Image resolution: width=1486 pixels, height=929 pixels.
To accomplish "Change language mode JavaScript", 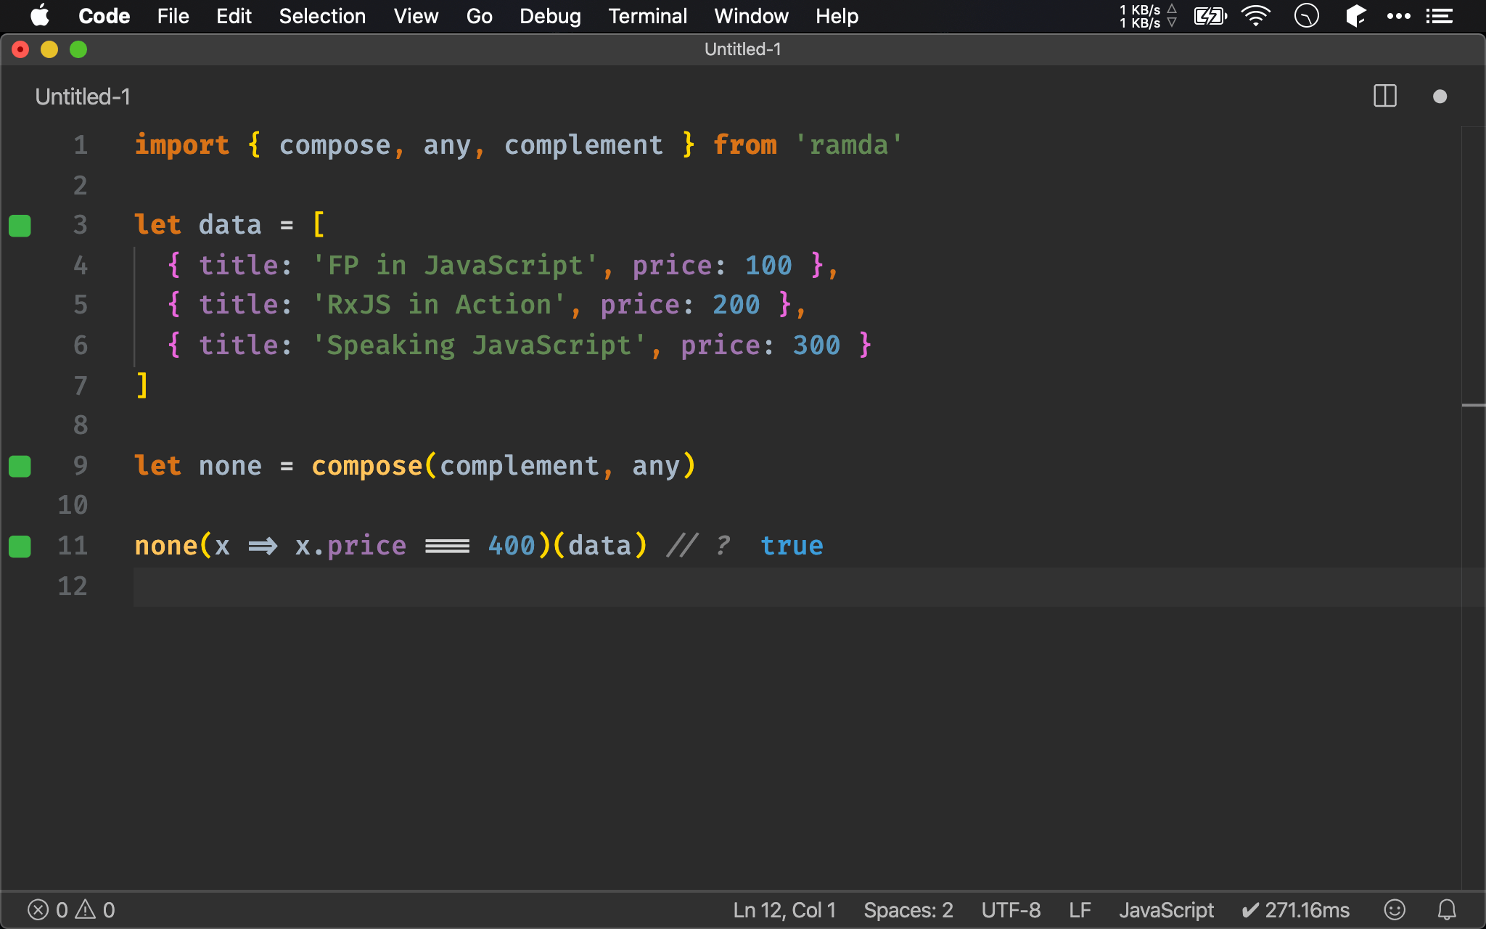I will (1166, 909).
